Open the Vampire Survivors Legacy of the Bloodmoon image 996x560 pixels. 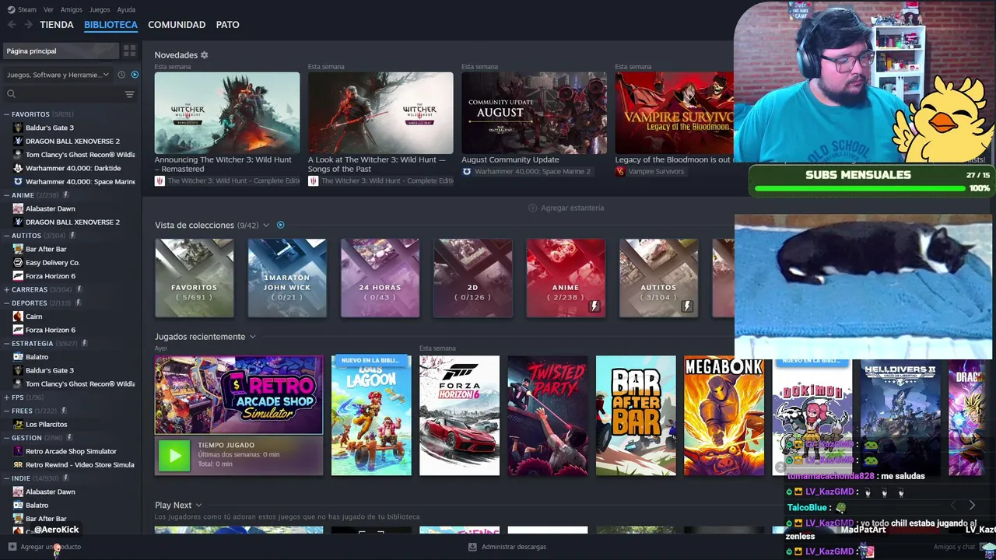675,113
